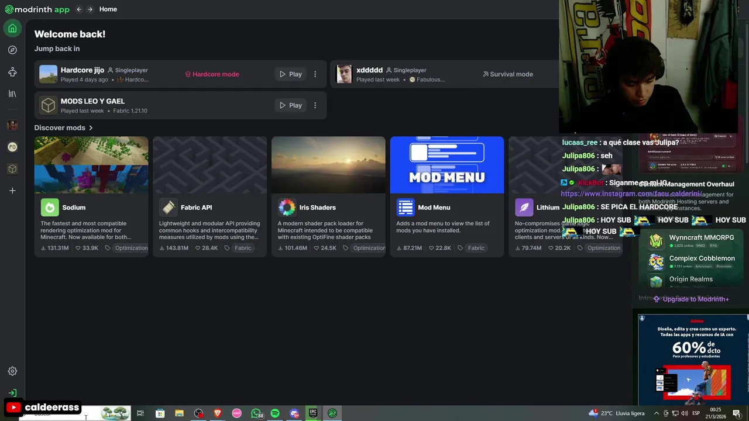Screen dimensions: 749x421
Task: Click the Sodium mod icon
Action: (50, 208)
